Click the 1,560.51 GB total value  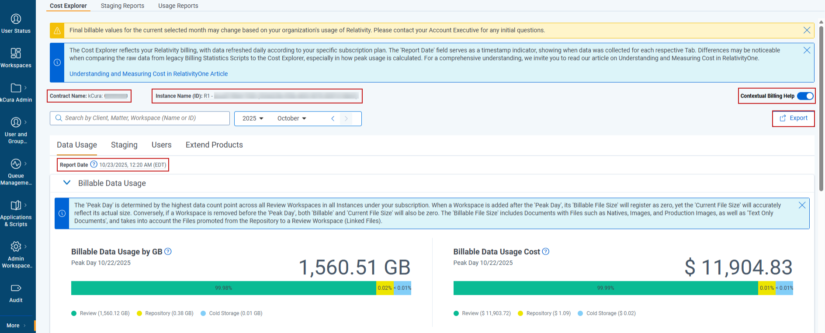coord(354,267)
